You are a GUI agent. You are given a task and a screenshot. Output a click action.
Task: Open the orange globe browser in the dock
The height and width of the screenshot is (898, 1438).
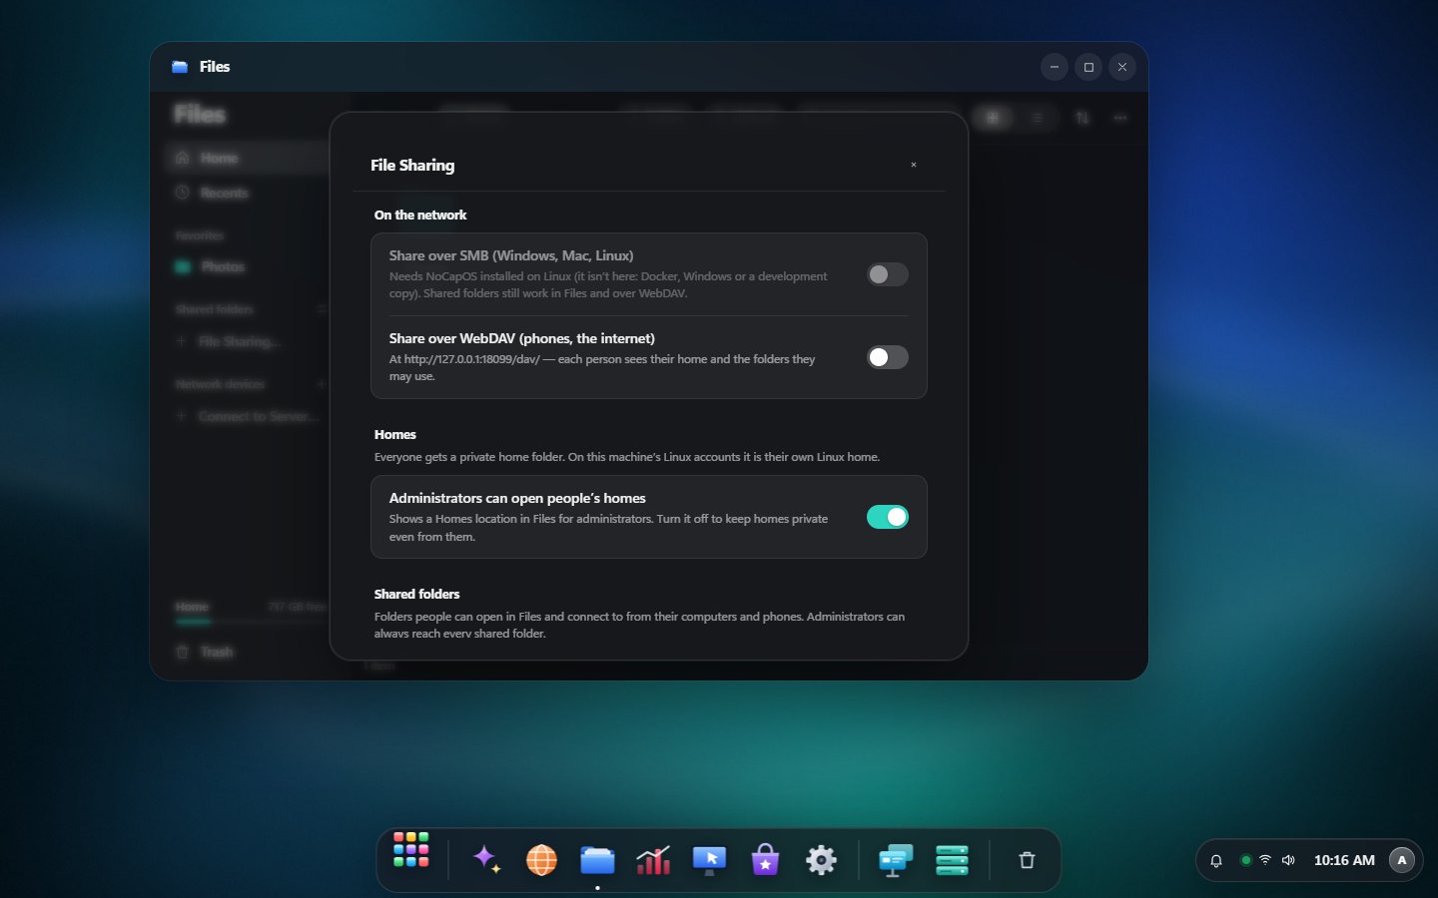(x=541, y=859)
